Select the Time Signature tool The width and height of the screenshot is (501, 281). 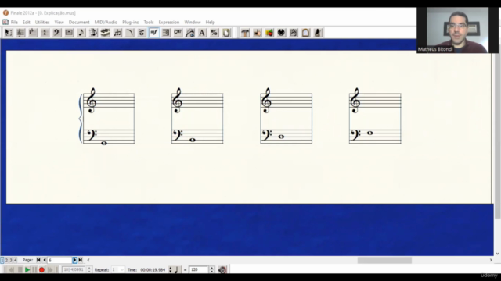[x=45, y=33]
